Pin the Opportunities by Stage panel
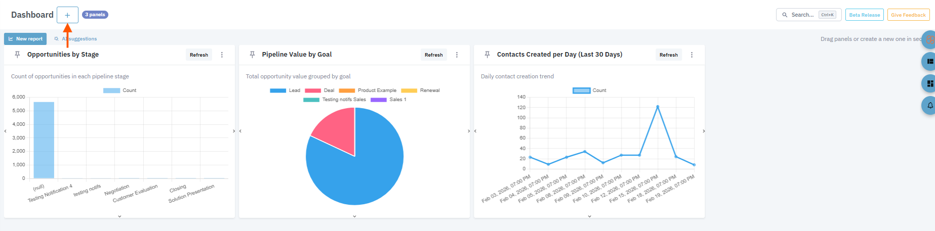This screenshot has width=935, height=231. click(x=18, y=55)
